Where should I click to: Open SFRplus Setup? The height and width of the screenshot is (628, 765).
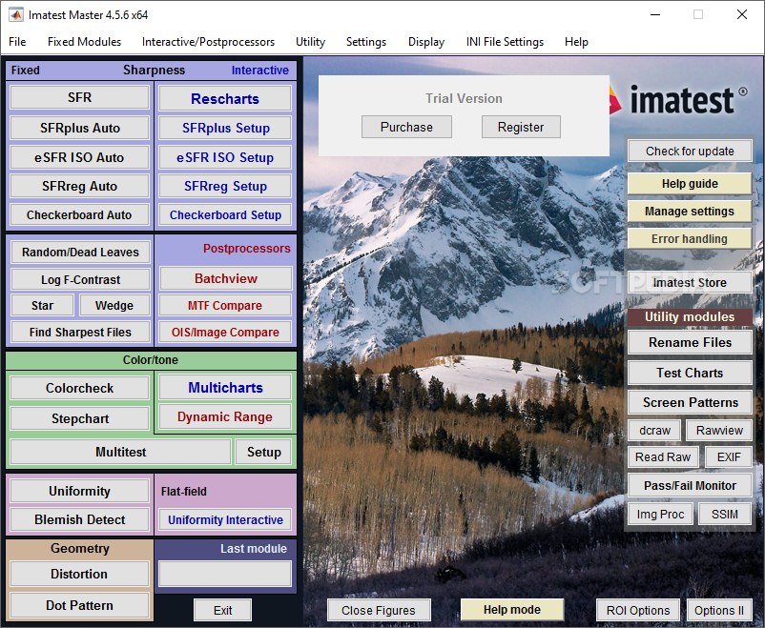point(225,128)
